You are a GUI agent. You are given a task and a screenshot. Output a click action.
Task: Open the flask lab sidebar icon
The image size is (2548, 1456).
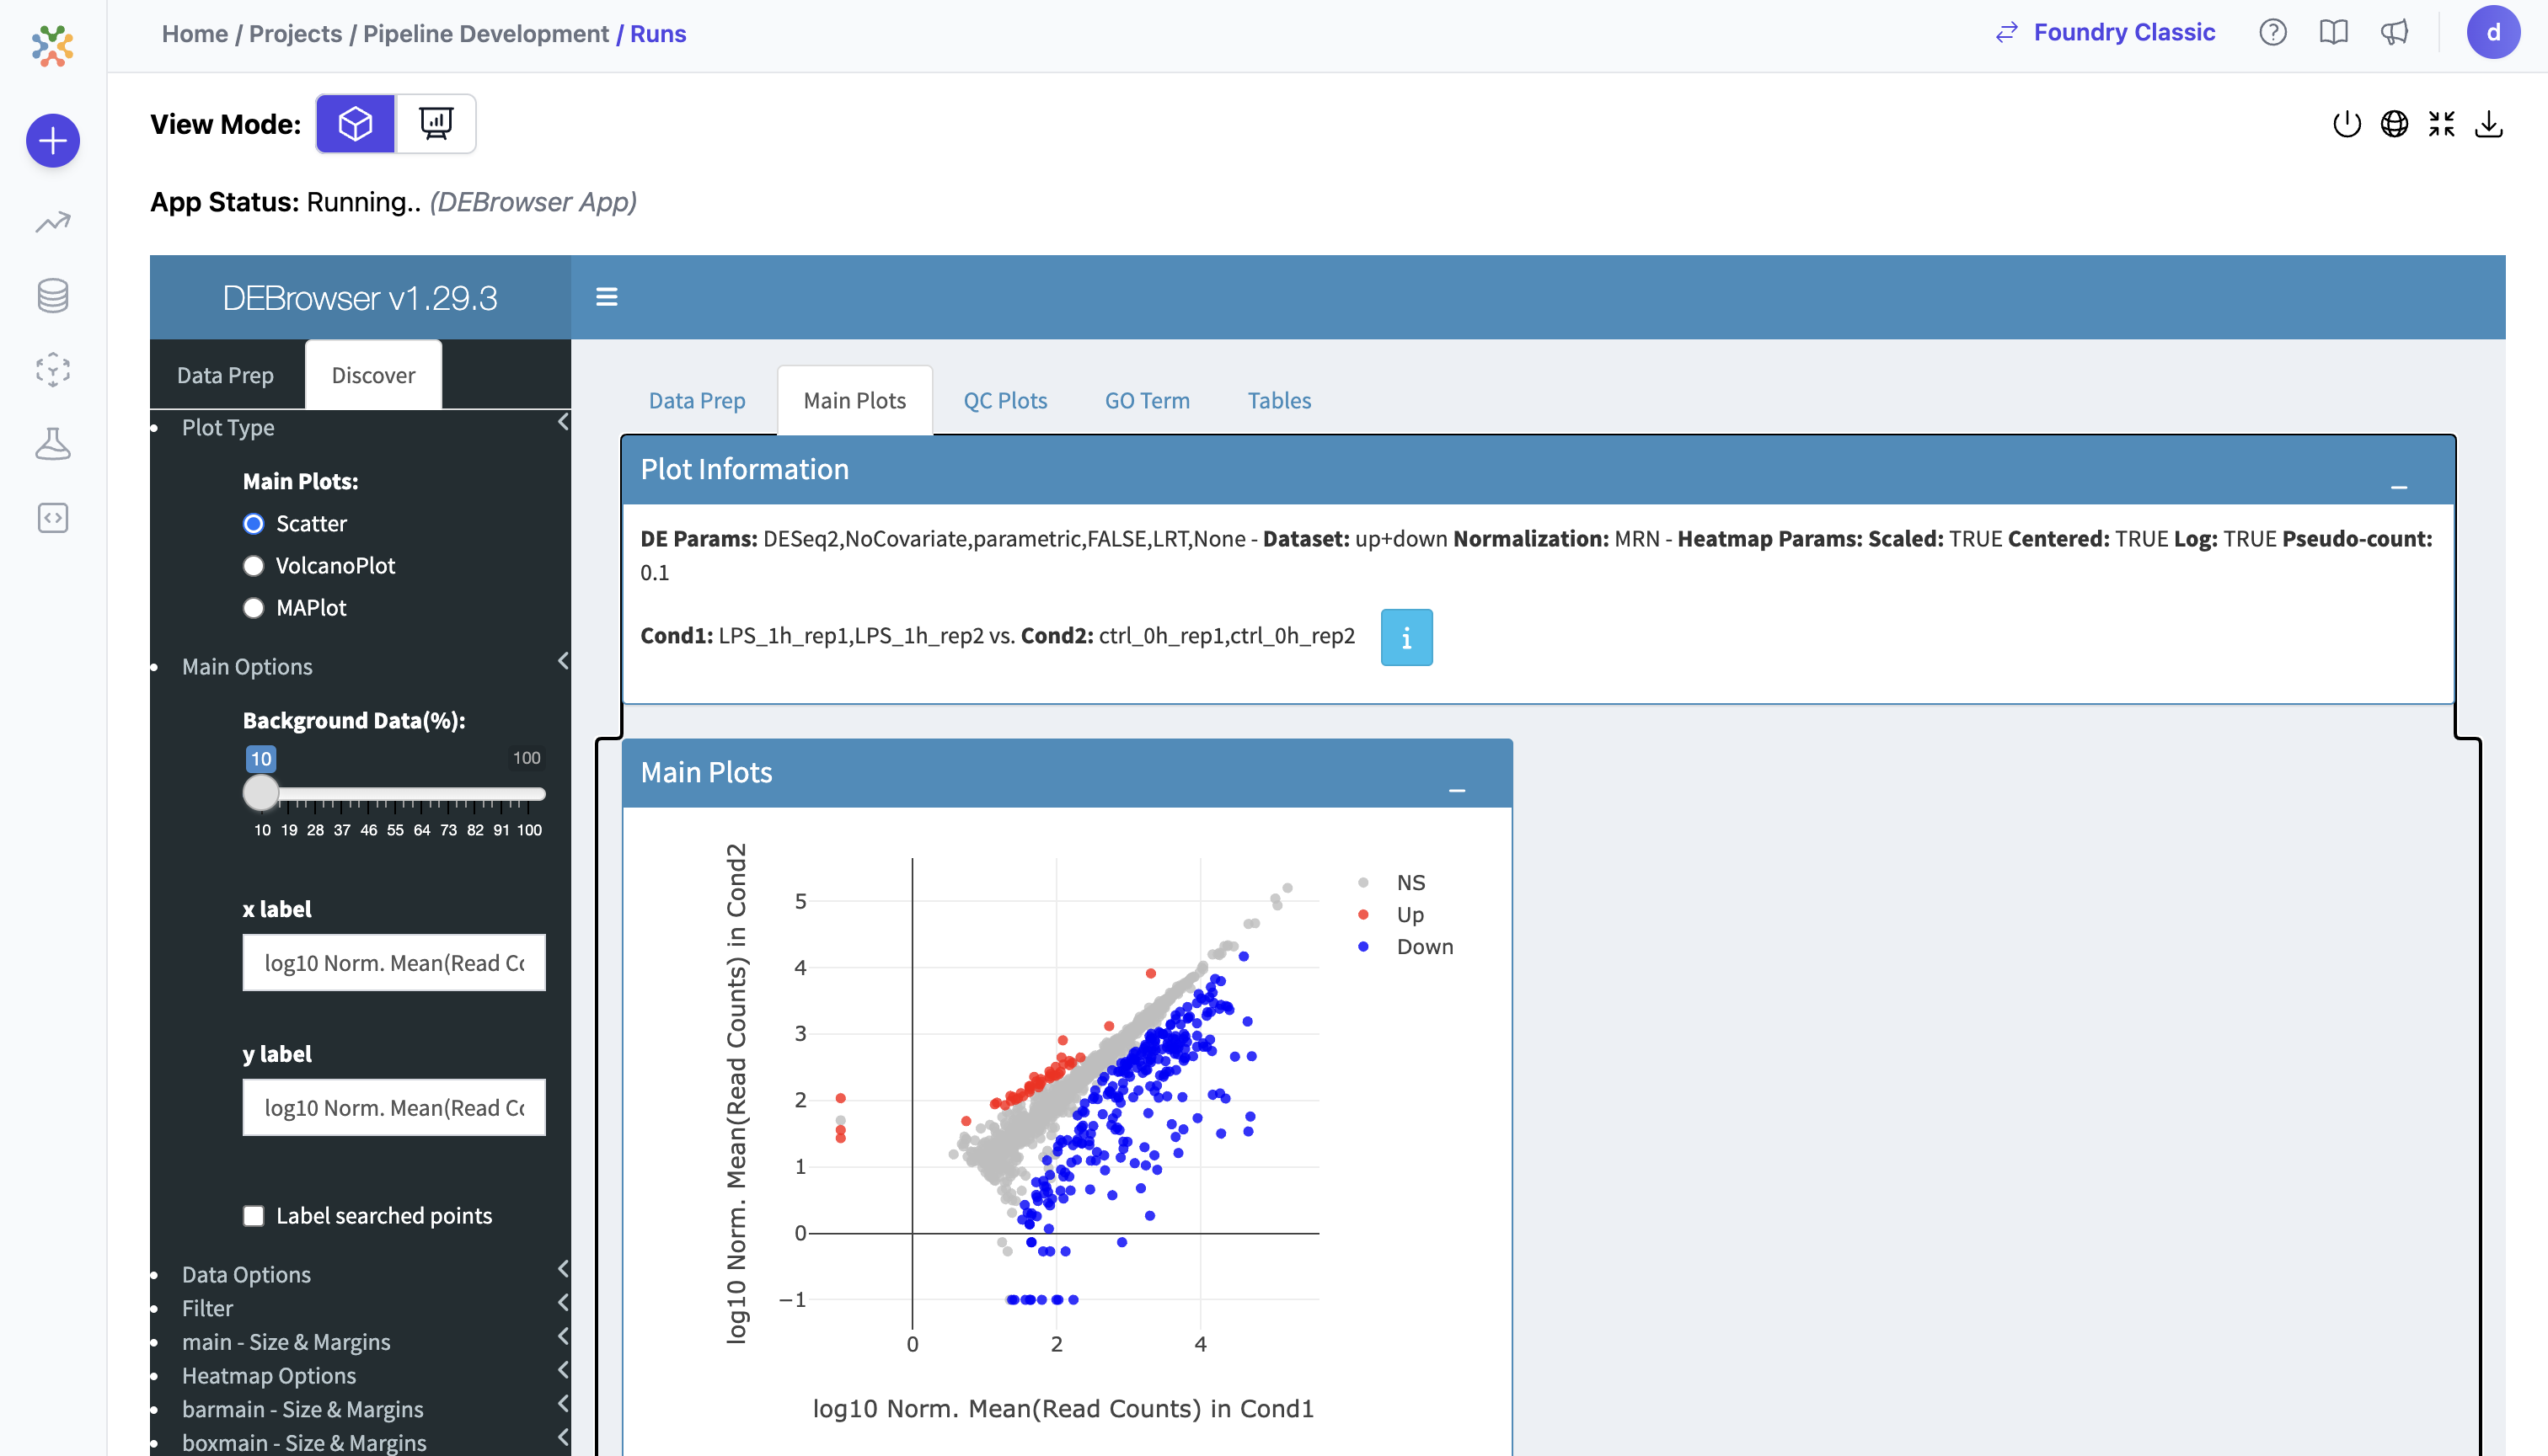tap(53, 443)
